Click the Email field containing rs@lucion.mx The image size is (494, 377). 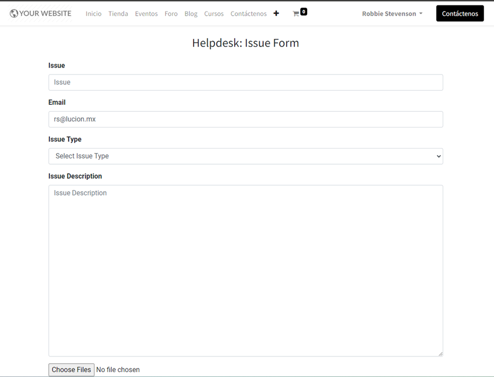(x=246, y=119)
